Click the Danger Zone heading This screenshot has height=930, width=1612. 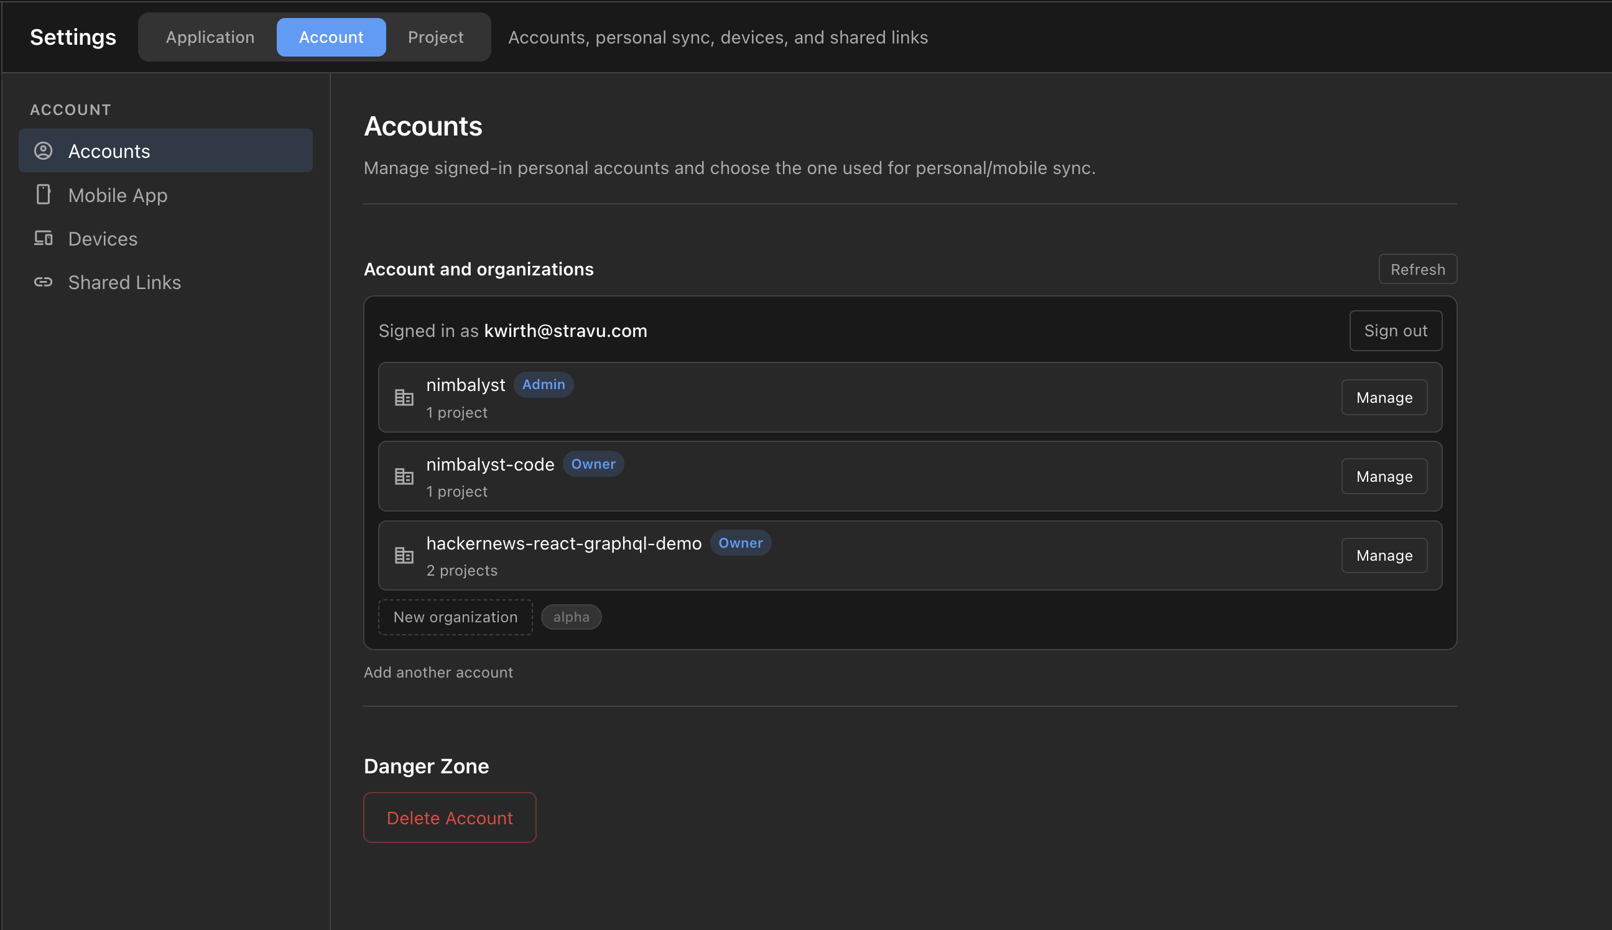click(x=426, y=766)
